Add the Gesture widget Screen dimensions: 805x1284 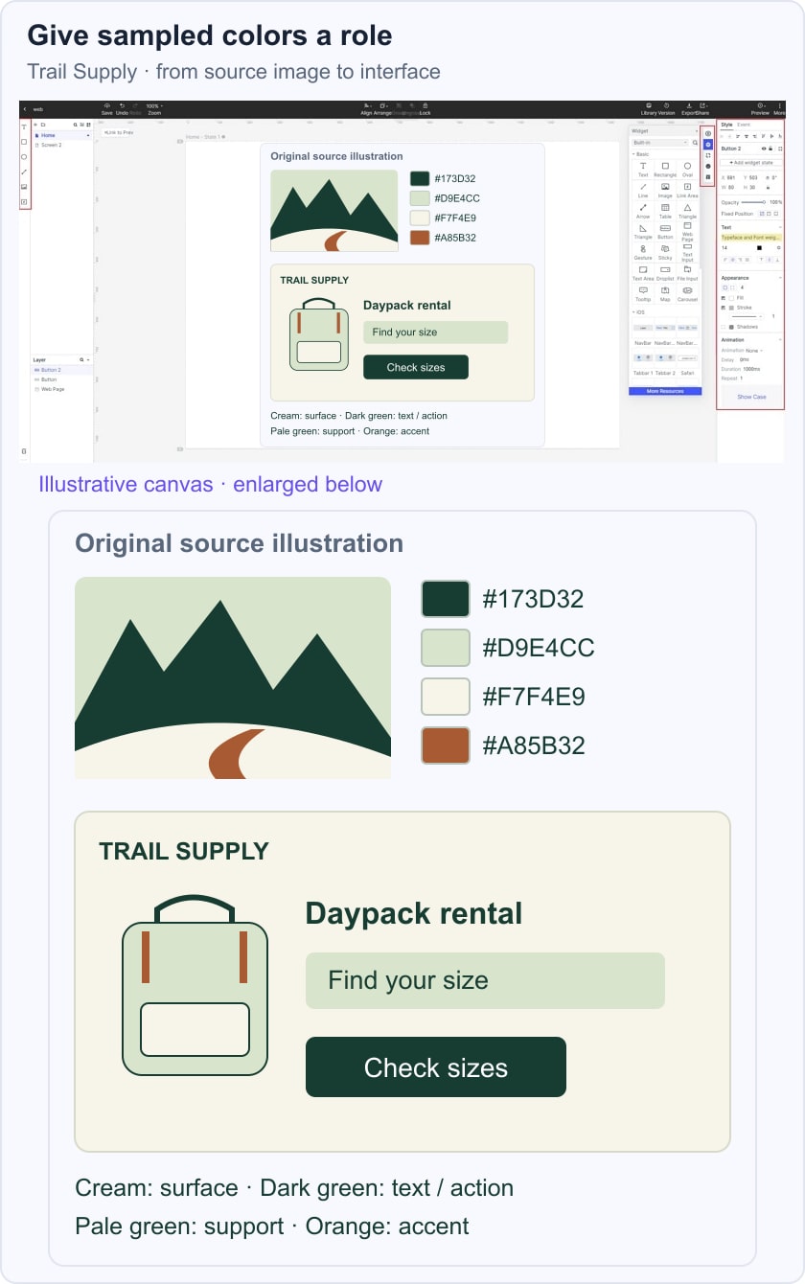[643, 252]
